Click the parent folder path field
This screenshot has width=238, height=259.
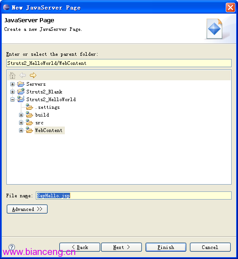click(119, 63)
